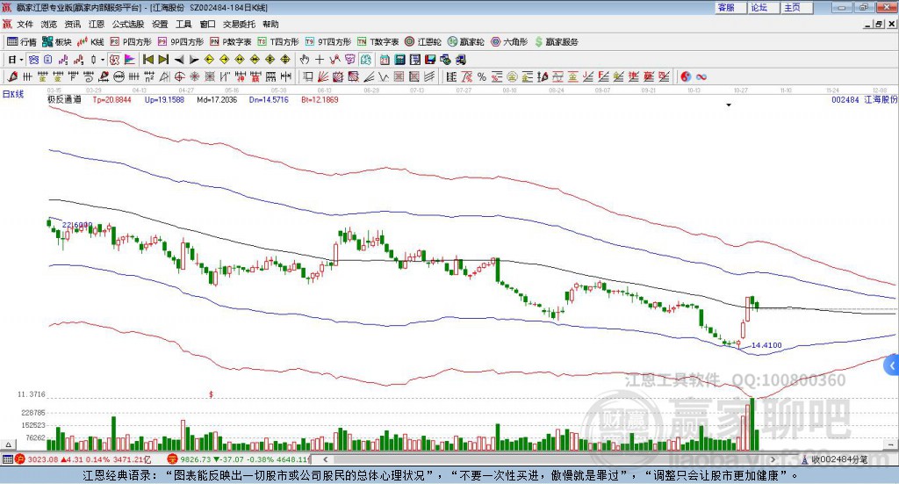Open the P四方形 tool
899x484 pixels.
[x=130, y=42]
